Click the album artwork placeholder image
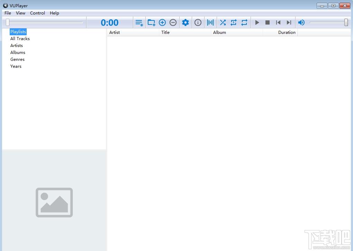Viewport: 353px width, 251px height. pyautogui.click(x=54, y=202)
